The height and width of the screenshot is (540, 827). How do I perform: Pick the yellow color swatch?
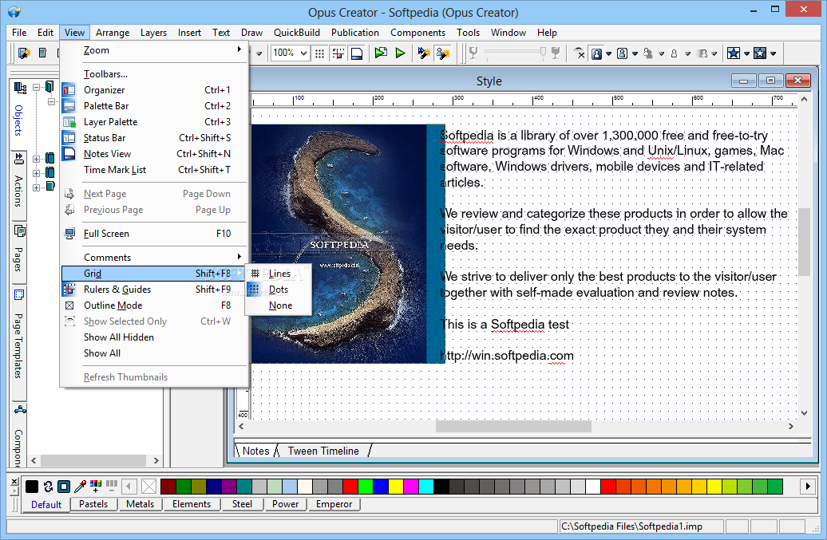tap(396, 487)
